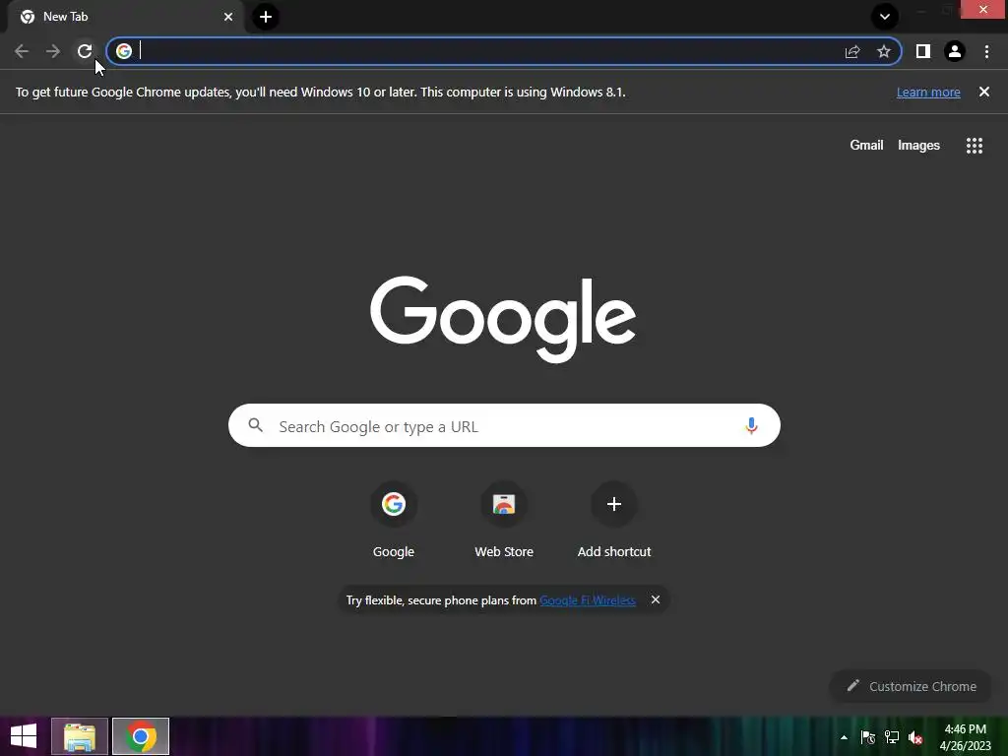
Task: Open the Images link
Action: point(918,146)
